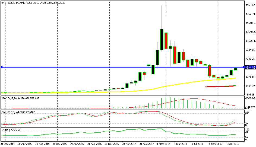Click the tallest black candle peaking near 19593
The height and width of the screenshot is (147, 256).
pyautogui.click(x=162, y=39)
